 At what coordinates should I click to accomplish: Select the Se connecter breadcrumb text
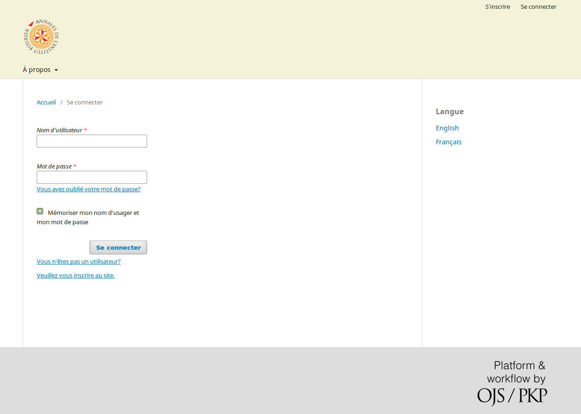point(85,102)
